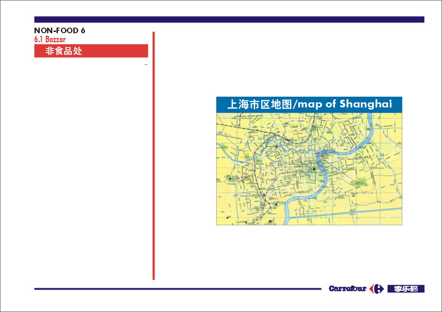442x312 pixels.
Task: Click the red and blue Carrefour emblem
Action: tap(377, 289)
